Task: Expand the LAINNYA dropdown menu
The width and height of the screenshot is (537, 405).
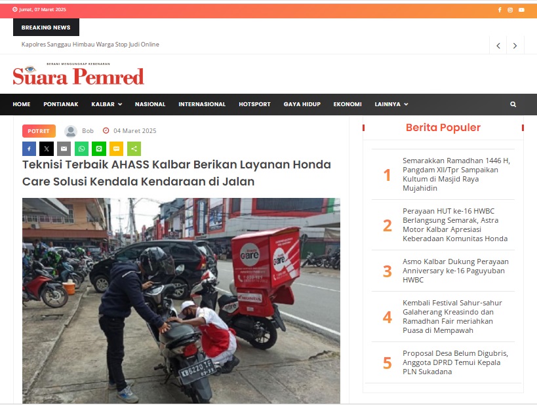Action: tap(391, 104)
